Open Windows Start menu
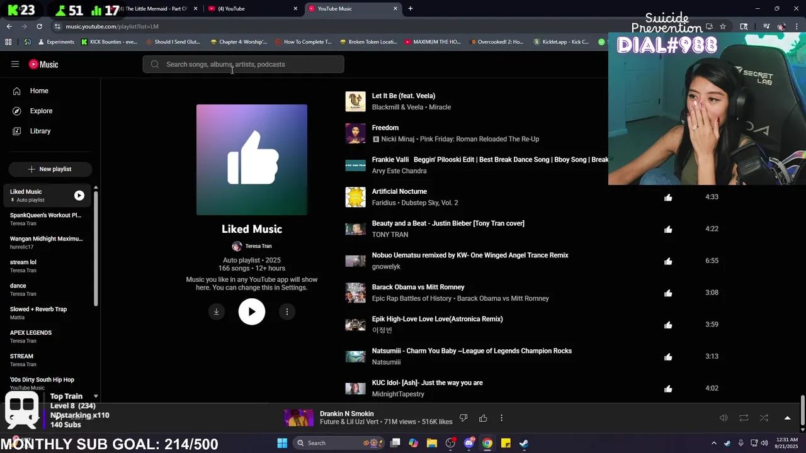 [282, 443]
